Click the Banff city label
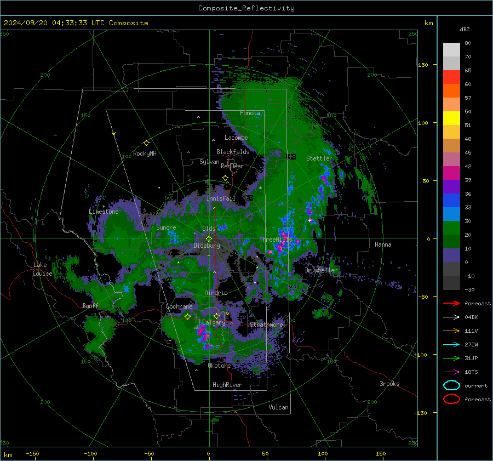 pos(90,305)
